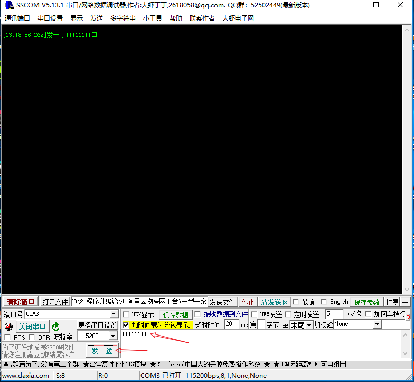414x382 pixels.
Task: Enable the HEX显示 checkbox
Action: pos(126,314)
